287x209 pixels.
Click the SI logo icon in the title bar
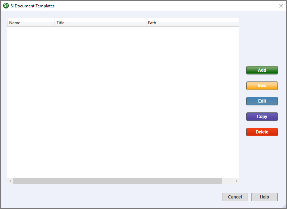6,6
